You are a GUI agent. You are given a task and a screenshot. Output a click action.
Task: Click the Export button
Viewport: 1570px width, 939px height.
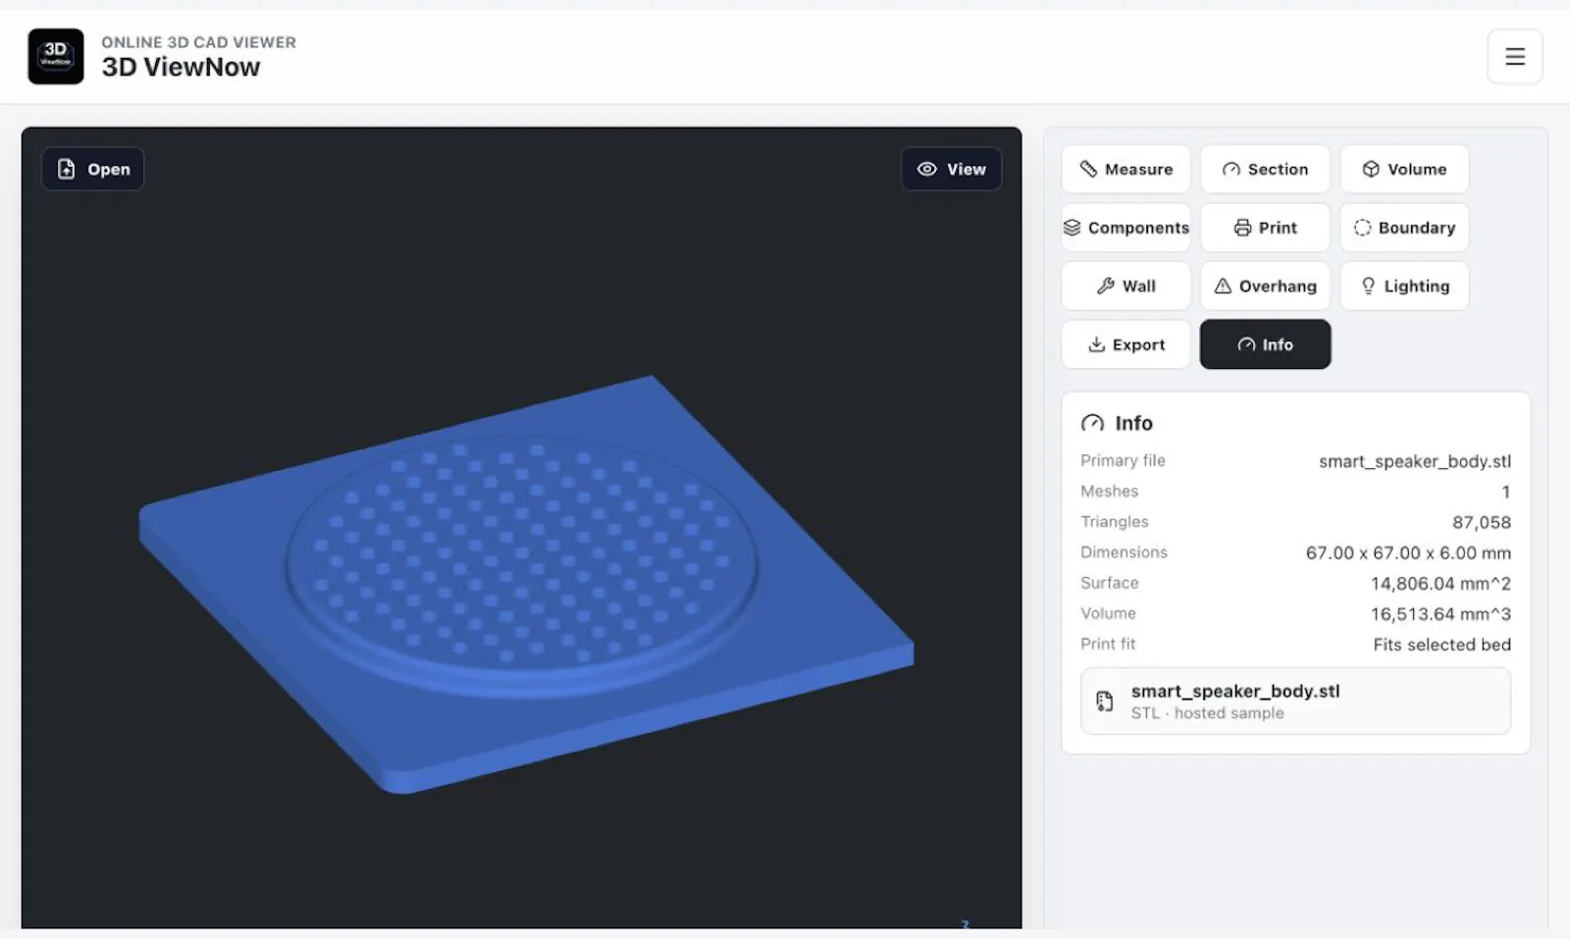(x=1125, y=344)
